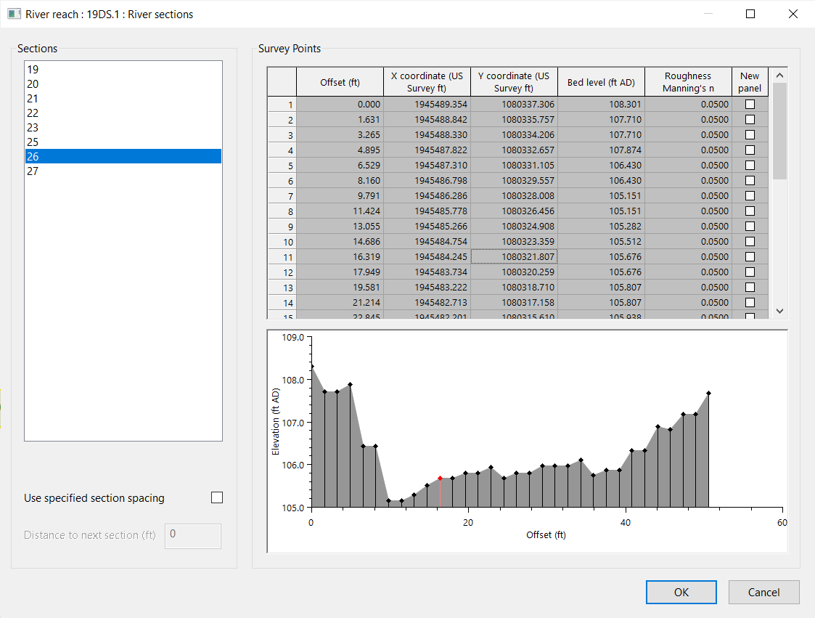The height and width of the screenshot is (618, 815).
Task: Check New panel for survey point 14
Action: pyautogui.click(x=750, y=302)
